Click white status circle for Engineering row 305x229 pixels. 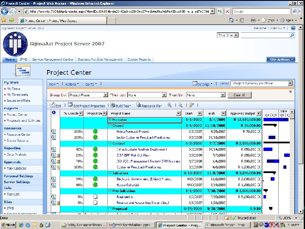pos(95,197)
